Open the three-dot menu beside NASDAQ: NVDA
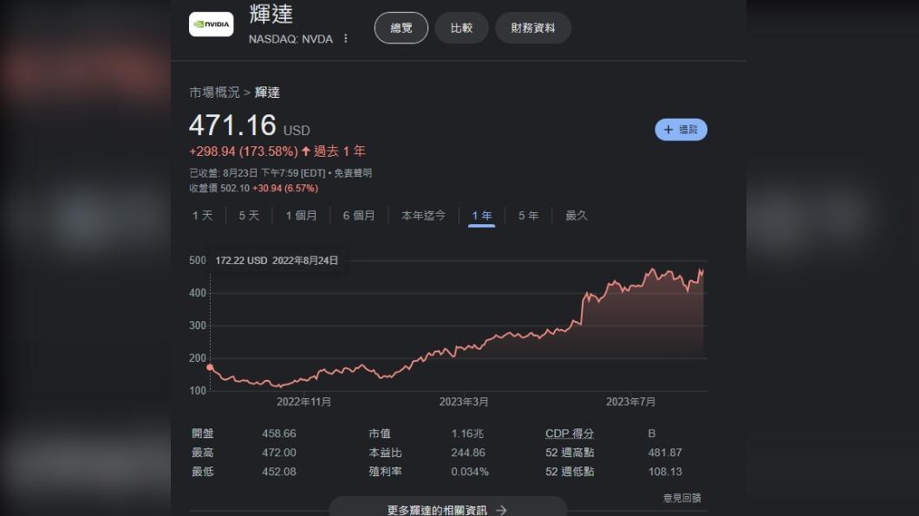This screenshot has height=516, width=919. 346,39
